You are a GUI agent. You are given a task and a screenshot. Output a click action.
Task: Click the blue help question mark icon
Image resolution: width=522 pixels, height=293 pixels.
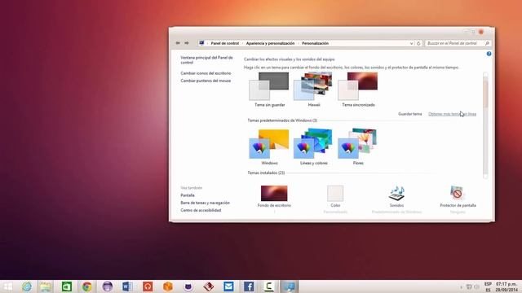point(489,54)
